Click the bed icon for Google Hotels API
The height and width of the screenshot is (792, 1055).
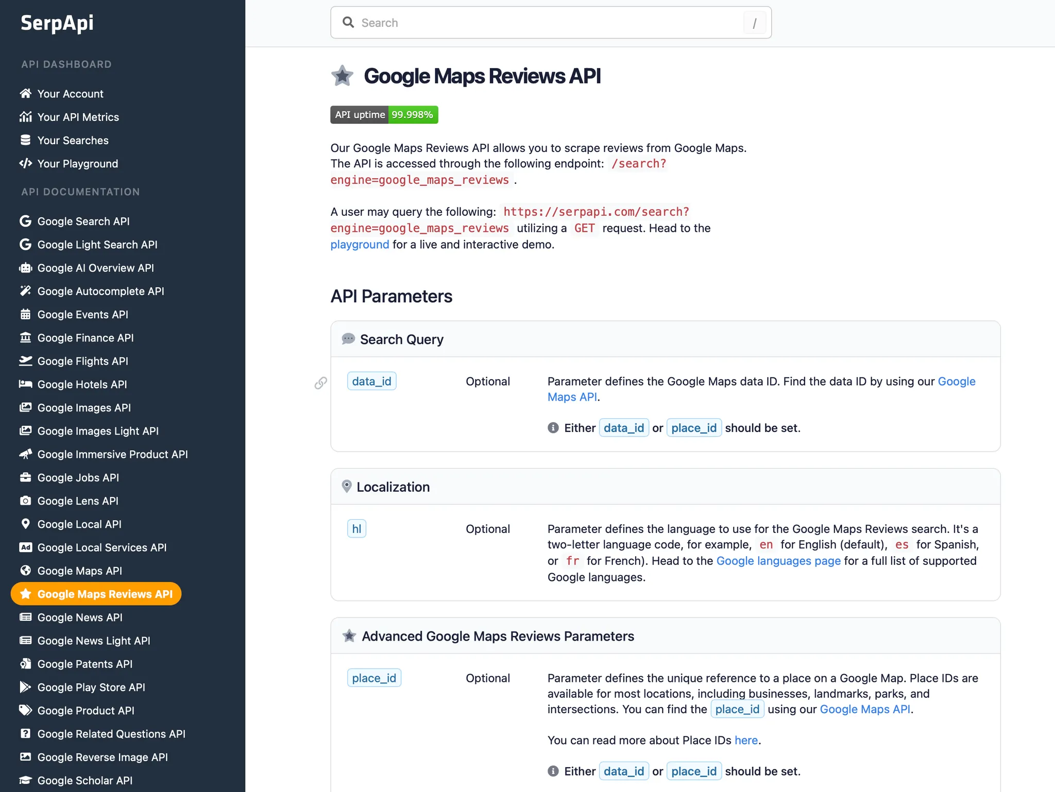[25, 384]
